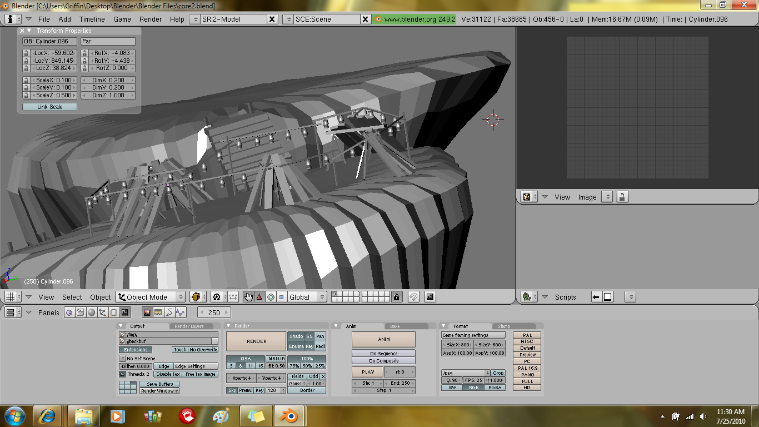Open the buttons window type selector icon

(x=12, y=312)
